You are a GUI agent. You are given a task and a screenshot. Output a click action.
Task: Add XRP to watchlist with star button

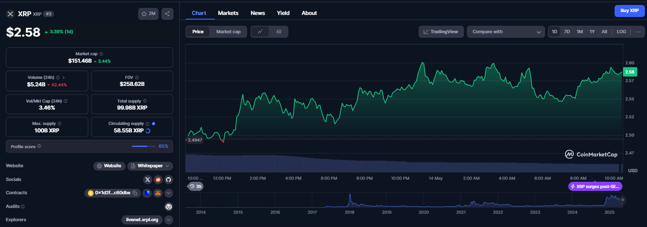click(148, 14)
